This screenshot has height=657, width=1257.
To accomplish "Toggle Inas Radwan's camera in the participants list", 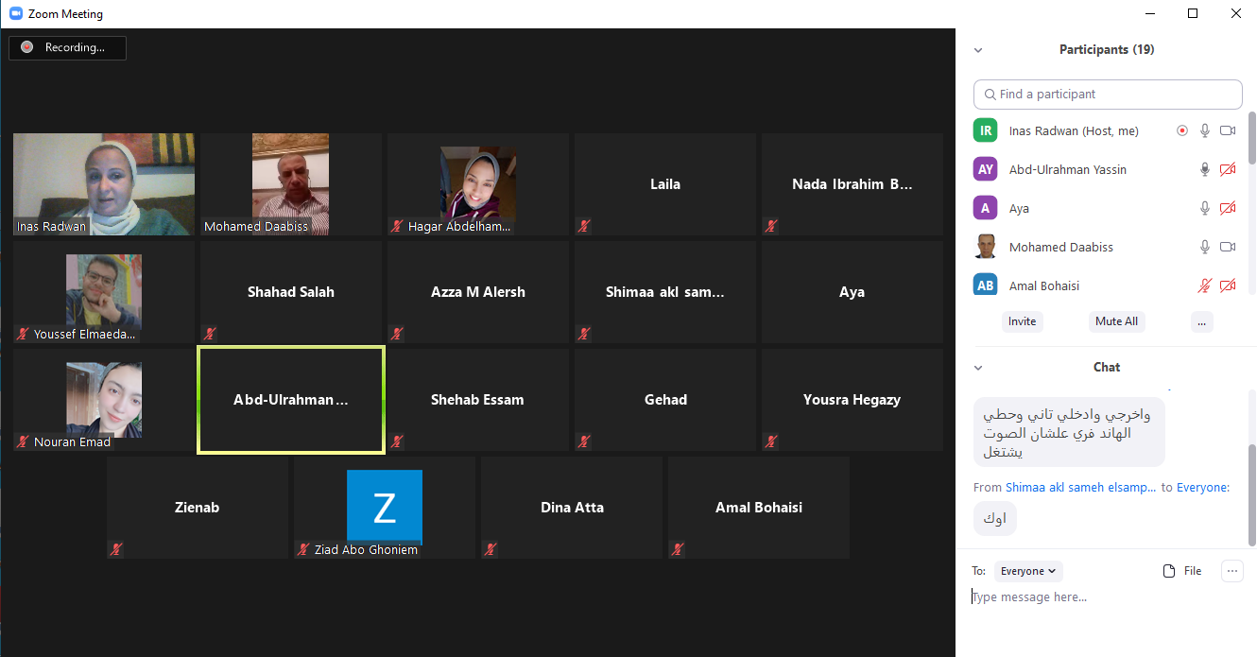I will 1228,131.
